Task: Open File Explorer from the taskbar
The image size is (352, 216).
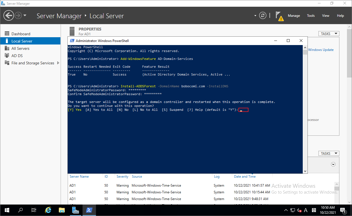Action: coord(62,210)
